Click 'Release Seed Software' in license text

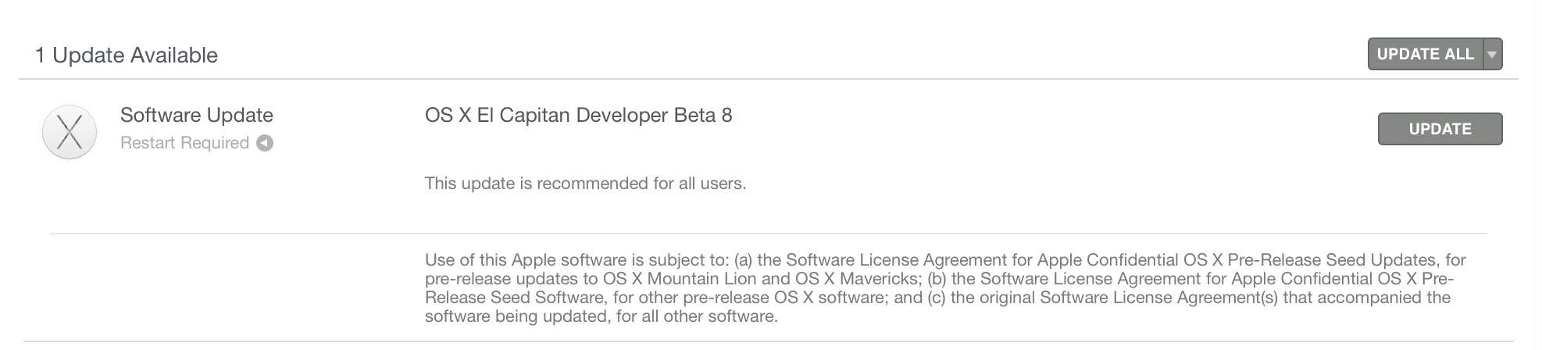click(x=513, y=298)
